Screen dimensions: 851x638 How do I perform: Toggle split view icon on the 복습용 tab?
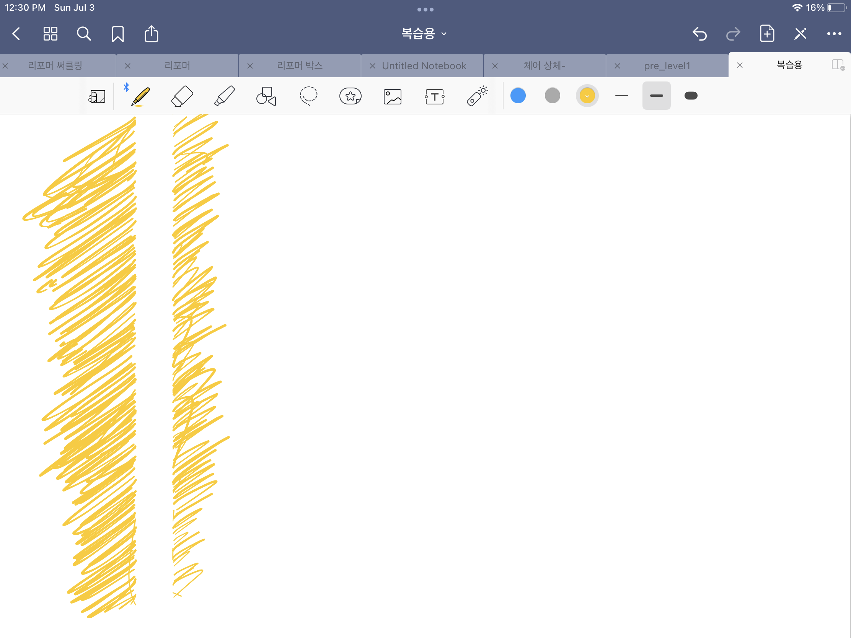(x=838, y=65)
